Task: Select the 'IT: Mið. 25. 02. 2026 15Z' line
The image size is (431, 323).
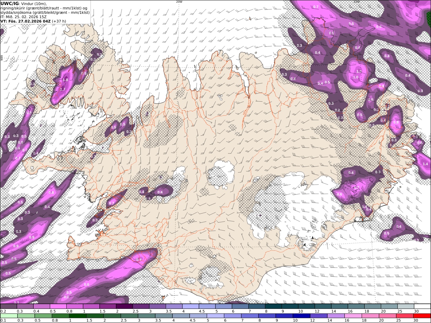Action: [x=24, y=17]
